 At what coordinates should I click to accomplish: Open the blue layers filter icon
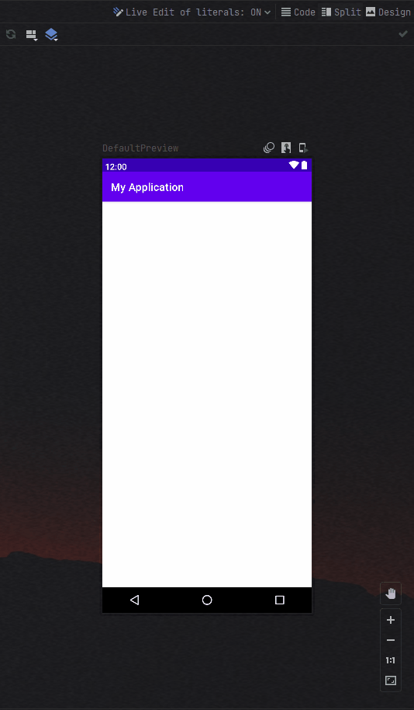point(51,35)
